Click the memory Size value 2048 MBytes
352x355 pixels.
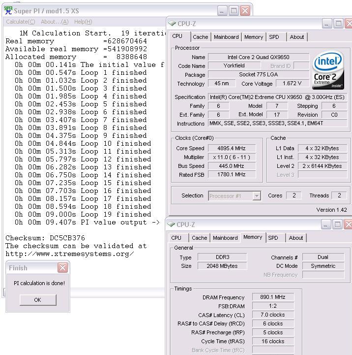222,266
